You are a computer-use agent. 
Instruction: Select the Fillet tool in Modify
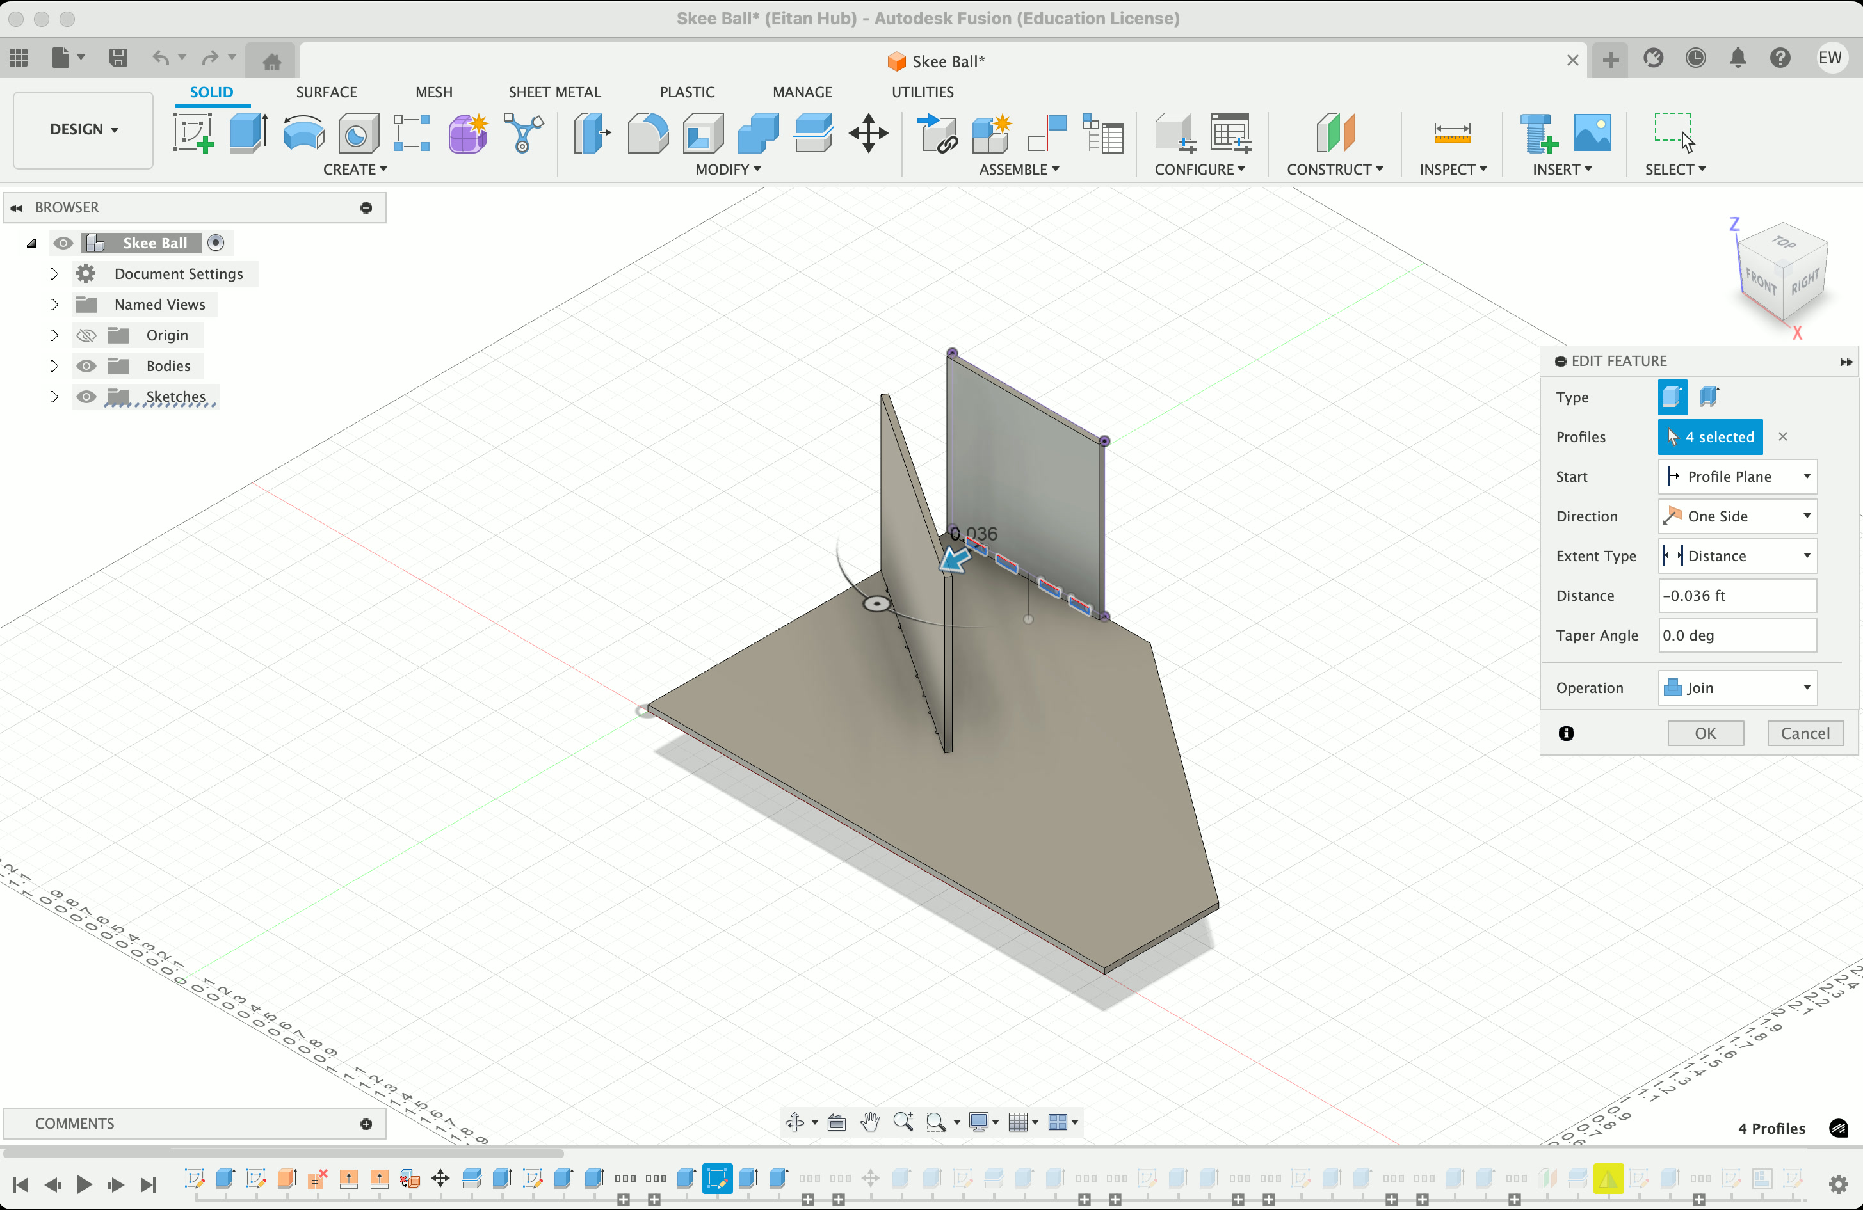[647, 133]
